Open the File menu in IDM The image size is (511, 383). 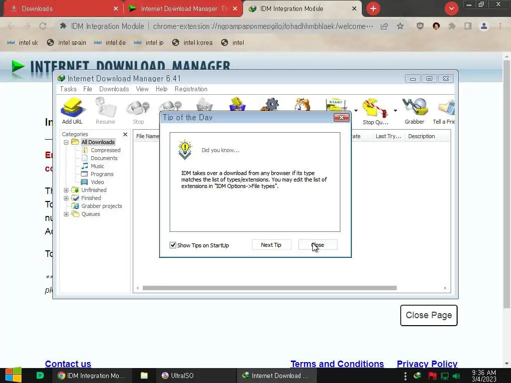[87, 89]
